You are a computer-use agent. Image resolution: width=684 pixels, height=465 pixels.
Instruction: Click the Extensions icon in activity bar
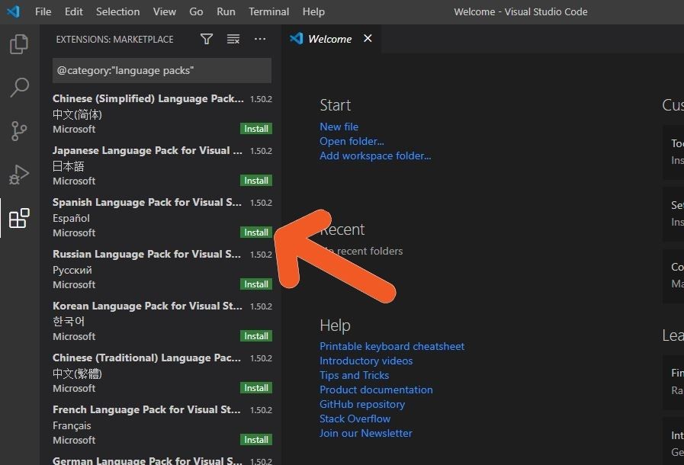(19, 218)
